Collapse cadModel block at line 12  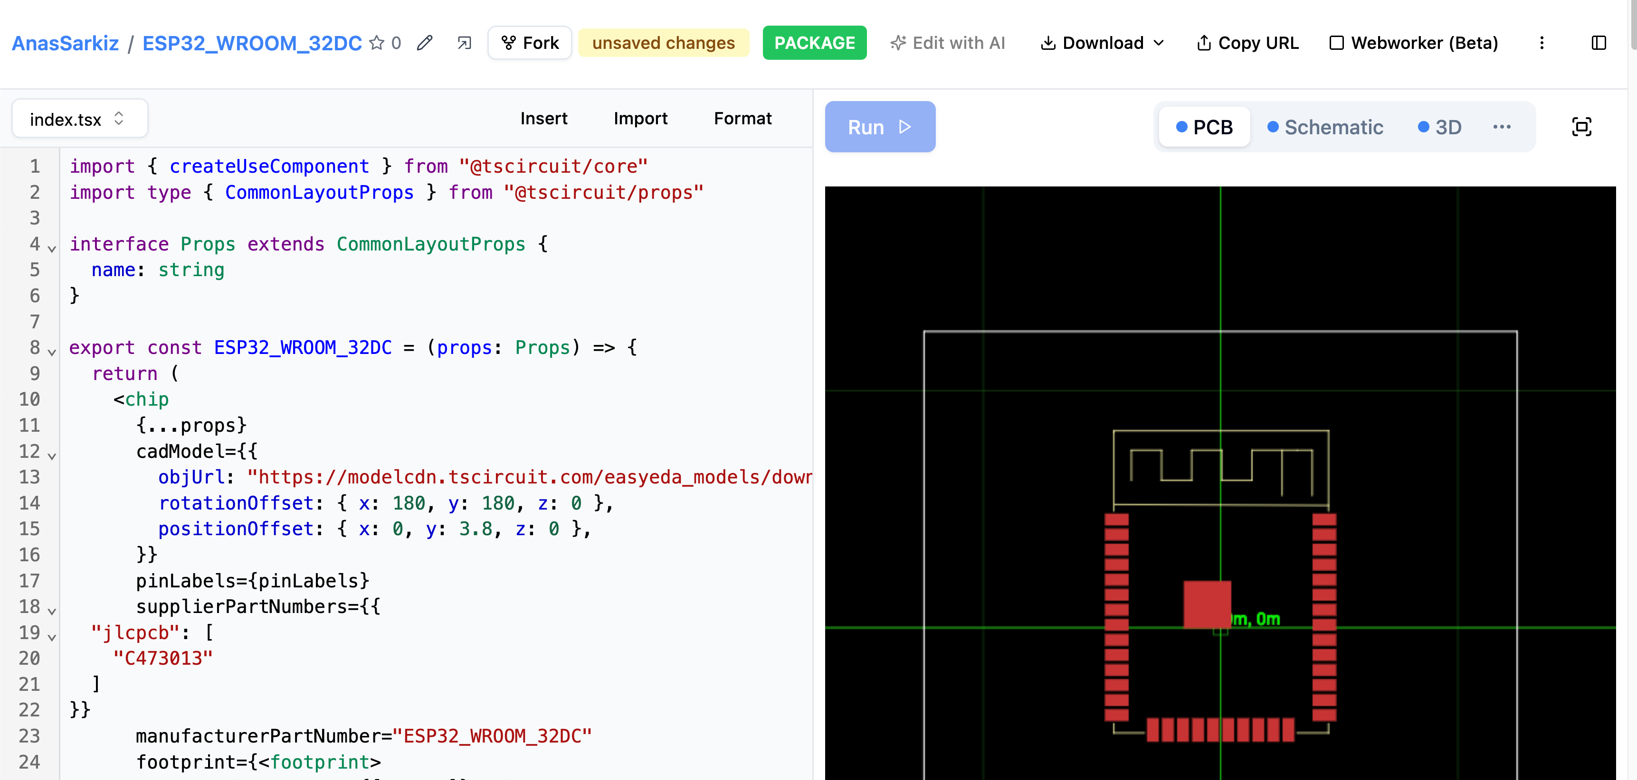coord(52,455)
